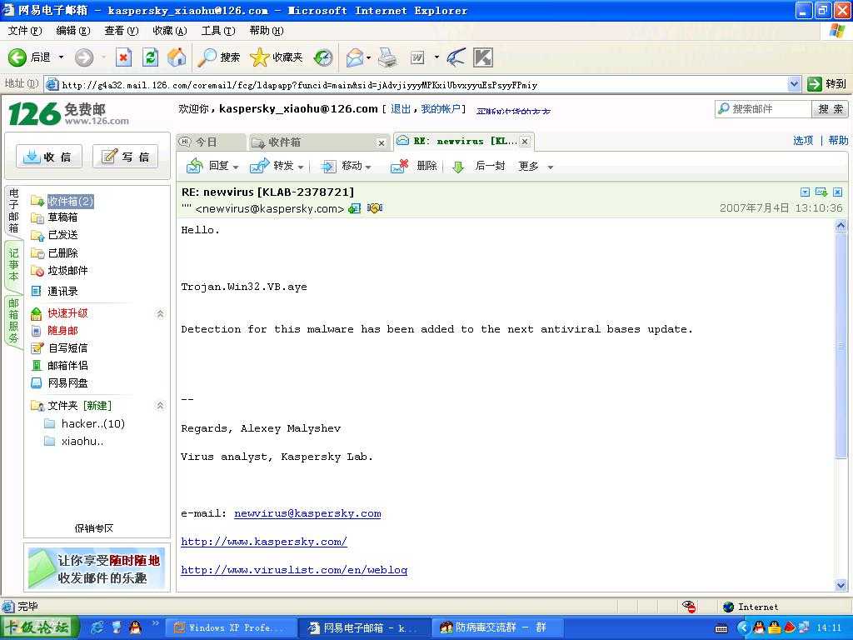Close message with blue X header icon
853x640 pixels.
pos(838,192)
